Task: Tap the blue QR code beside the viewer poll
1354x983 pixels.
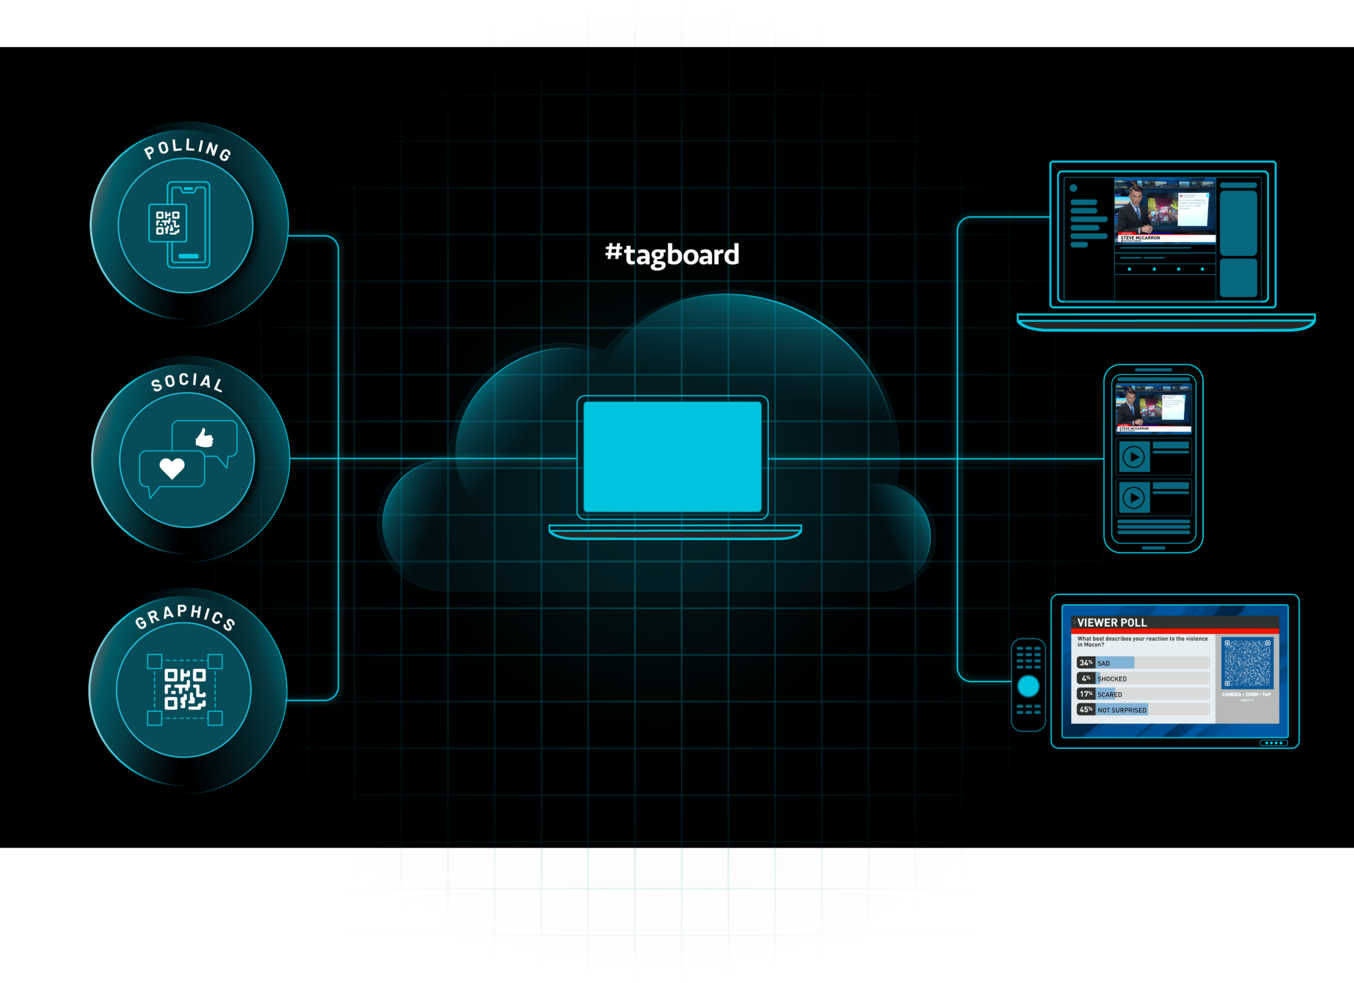Action: pyautogui.click(x=1248, y=664)
